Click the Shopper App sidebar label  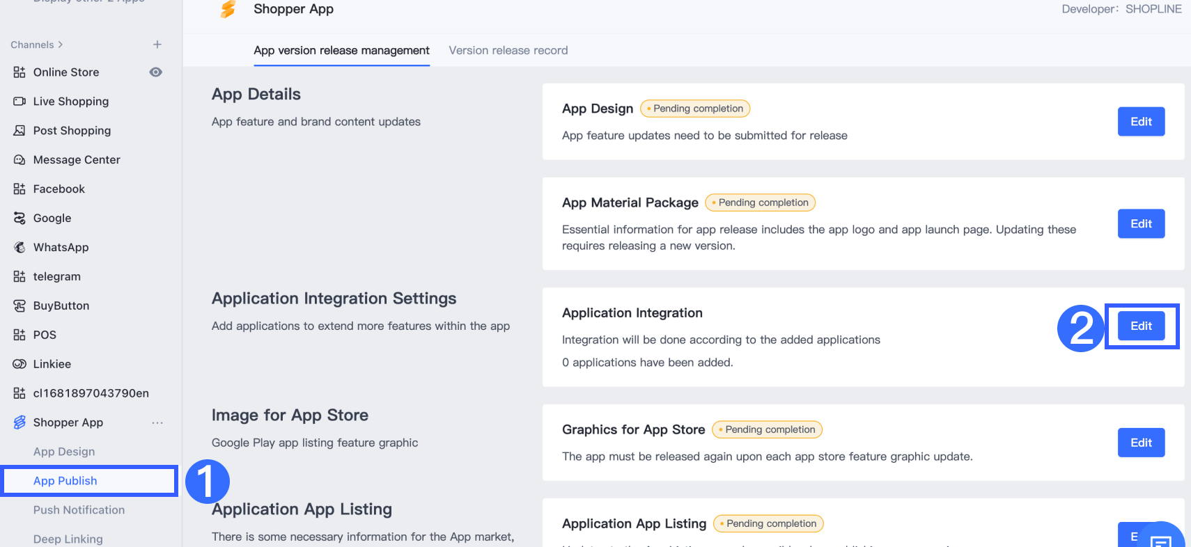[x=68, y=423]
